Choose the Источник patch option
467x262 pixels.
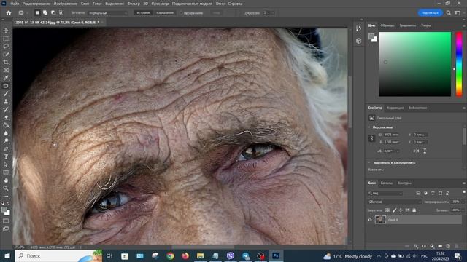(x=143, y=13)
